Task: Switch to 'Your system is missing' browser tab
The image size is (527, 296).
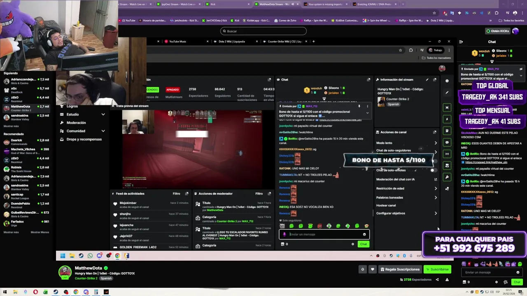Action: coord(326,4)
